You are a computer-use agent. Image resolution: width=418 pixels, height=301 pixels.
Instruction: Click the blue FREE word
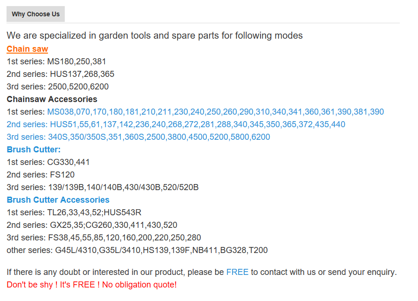click(237, 272)
